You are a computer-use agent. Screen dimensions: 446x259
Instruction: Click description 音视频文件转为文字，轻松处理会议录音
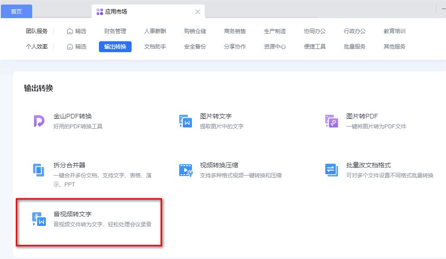(x=103, y=225)
